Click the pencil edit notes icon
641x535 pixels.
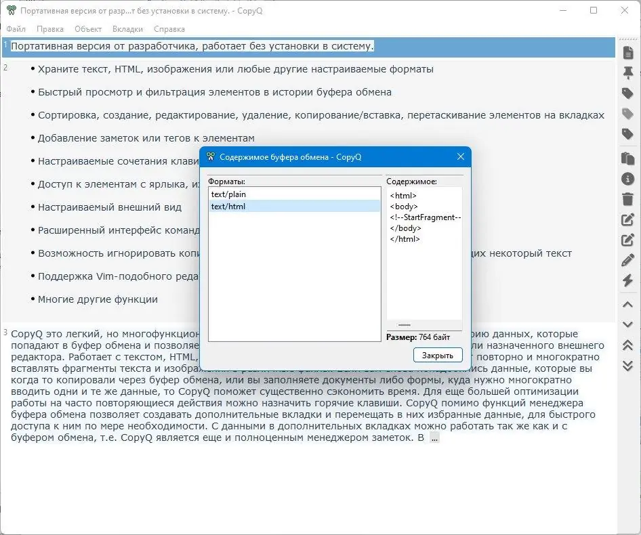coord(628,260)
